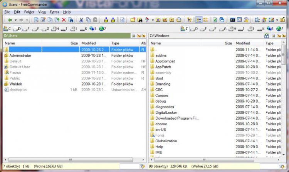
Task: Select drive K in right panel
Action: 261,29
